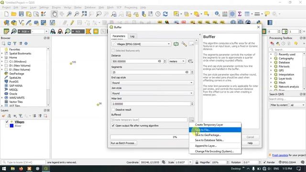
Task: Choose Save to Database Table... entry
Action: point(215,140)
